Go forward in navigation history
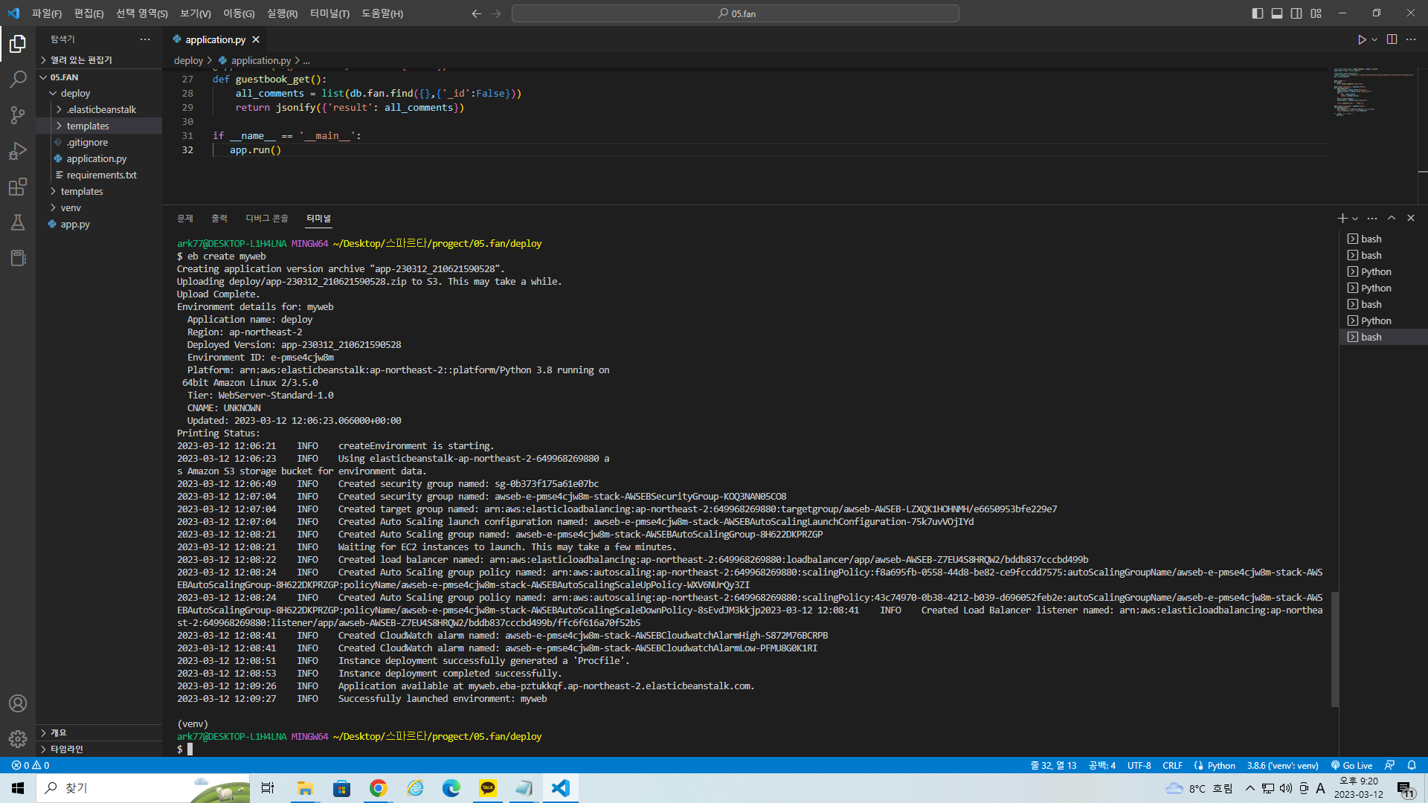This screenshot has height=803, width=1428. (x=496, y=13)
